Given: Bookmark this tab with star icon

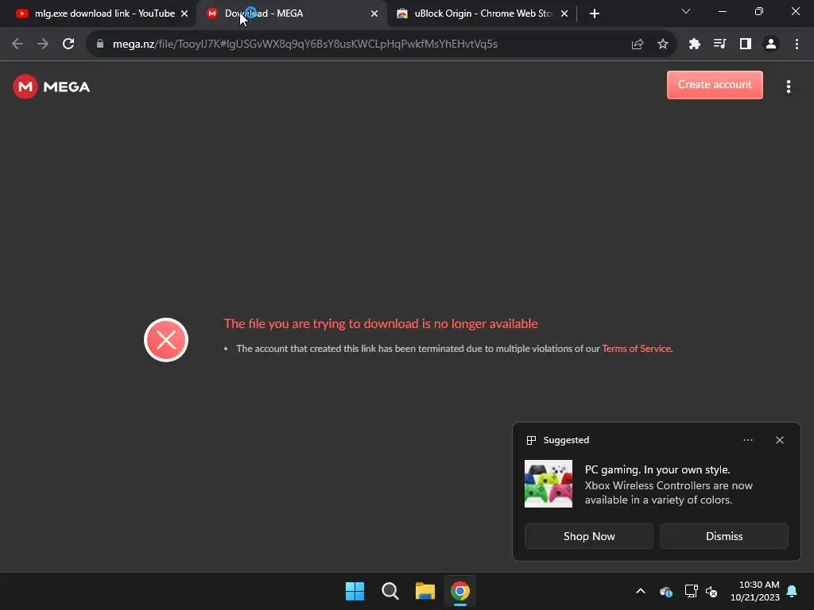Looking at the screenshot, I should click(662, 44).
